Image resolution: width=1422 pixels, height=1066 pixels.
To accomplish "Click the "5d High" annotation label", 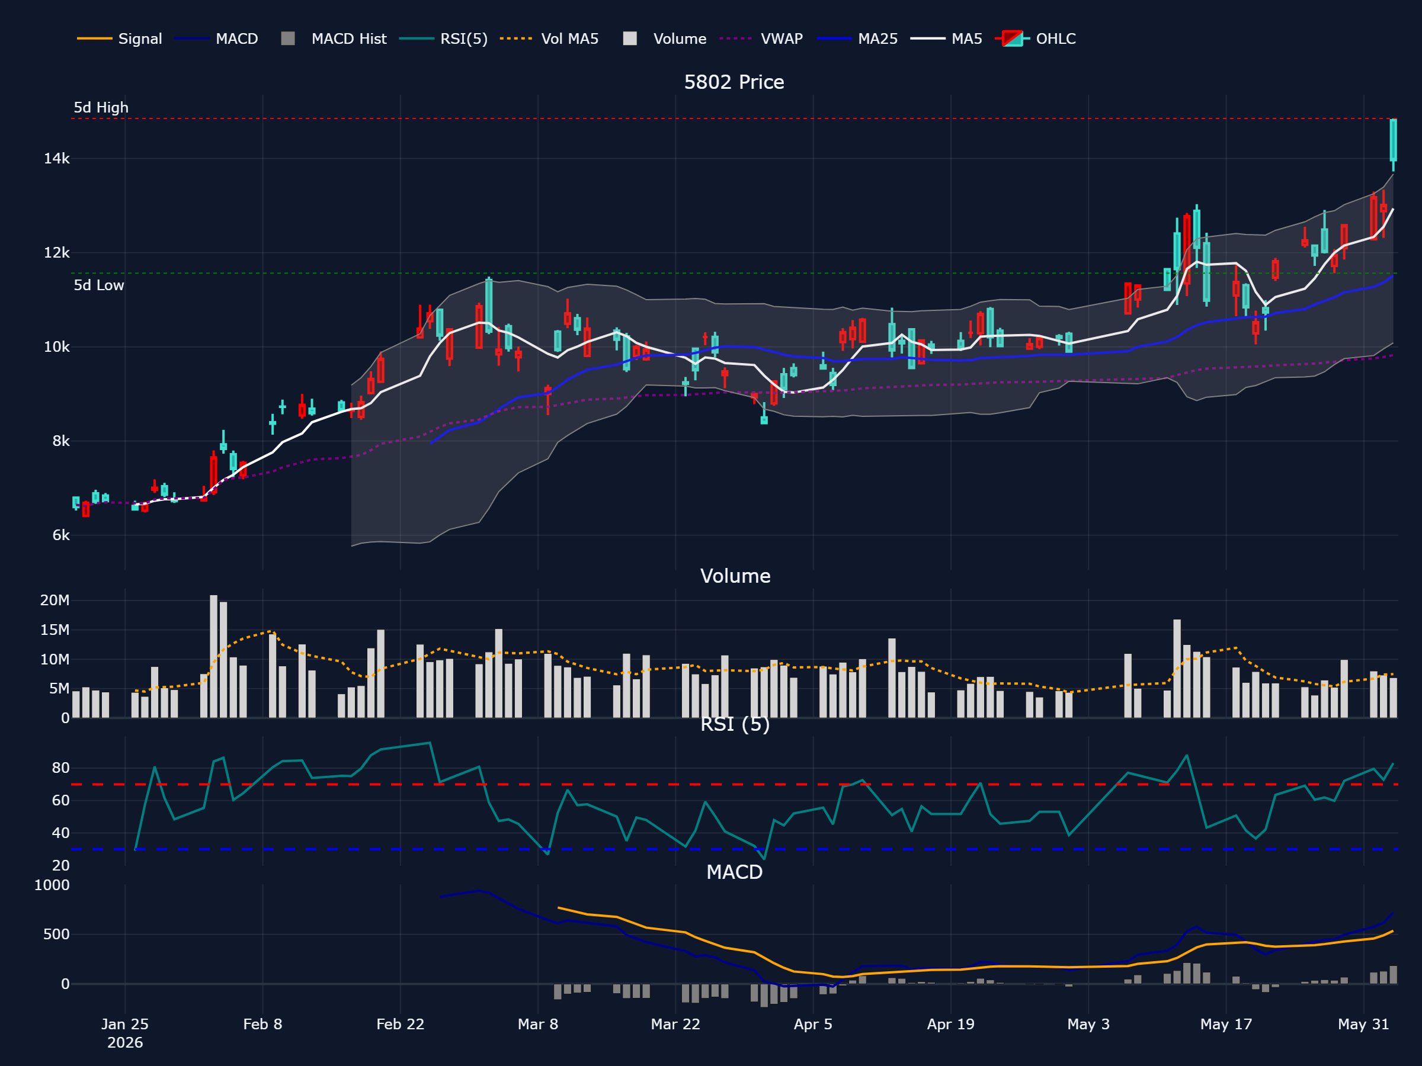I will (101, 107).
